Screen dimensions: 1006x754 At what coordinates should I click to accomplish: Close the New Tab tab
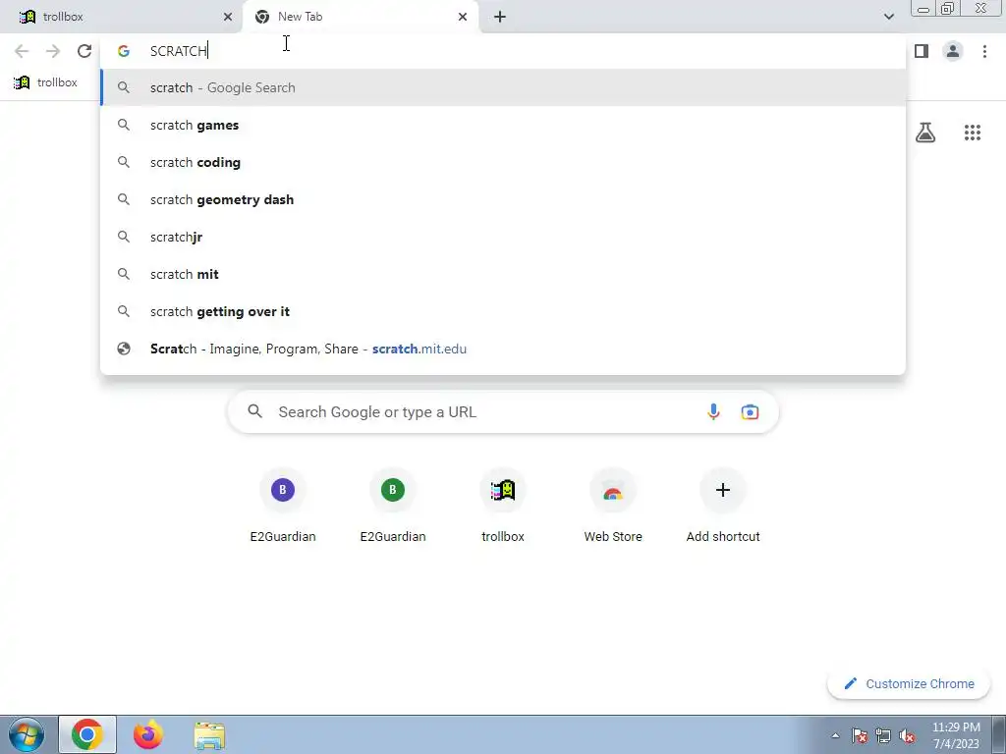[x=463, y=17]
